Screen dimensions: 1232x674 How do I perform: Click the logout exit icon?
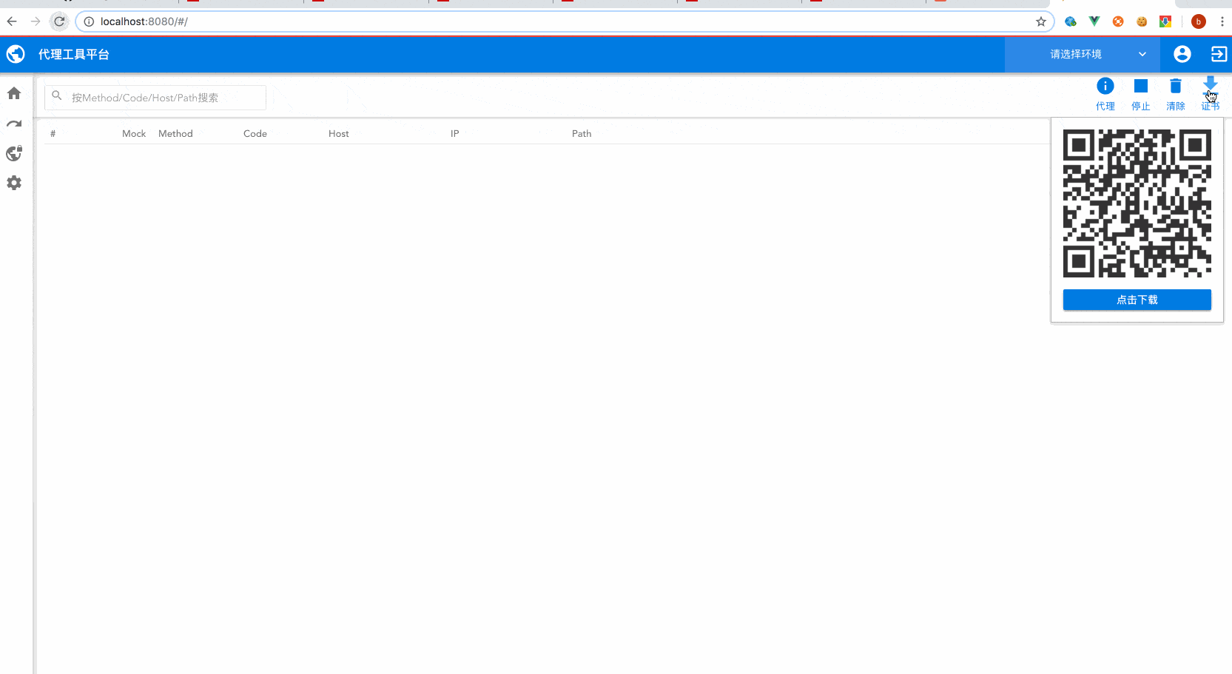1219,54
